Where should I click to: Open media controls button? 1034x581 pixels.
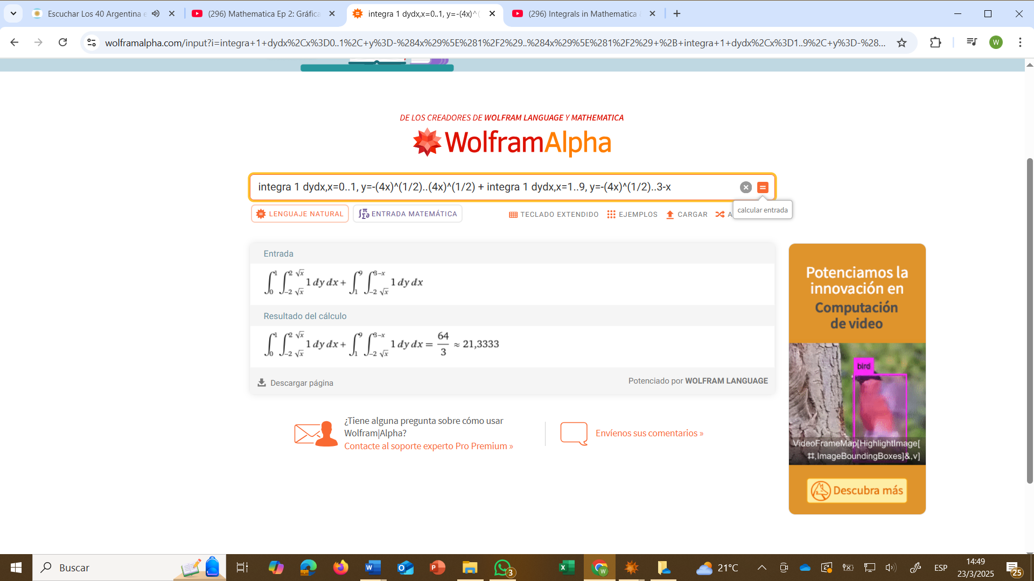(972, 42)
